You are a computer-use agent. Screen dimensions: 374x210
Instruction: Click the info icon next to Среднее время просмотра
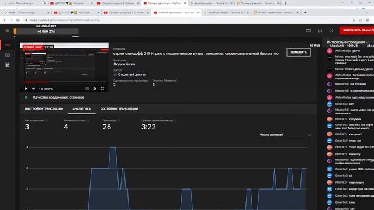tap(175, 121)
